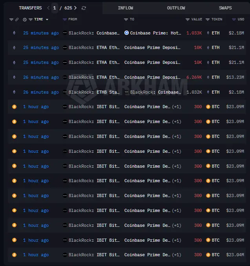Click the USD amount $13.23M
250x266 pixels.
[235, 77]
